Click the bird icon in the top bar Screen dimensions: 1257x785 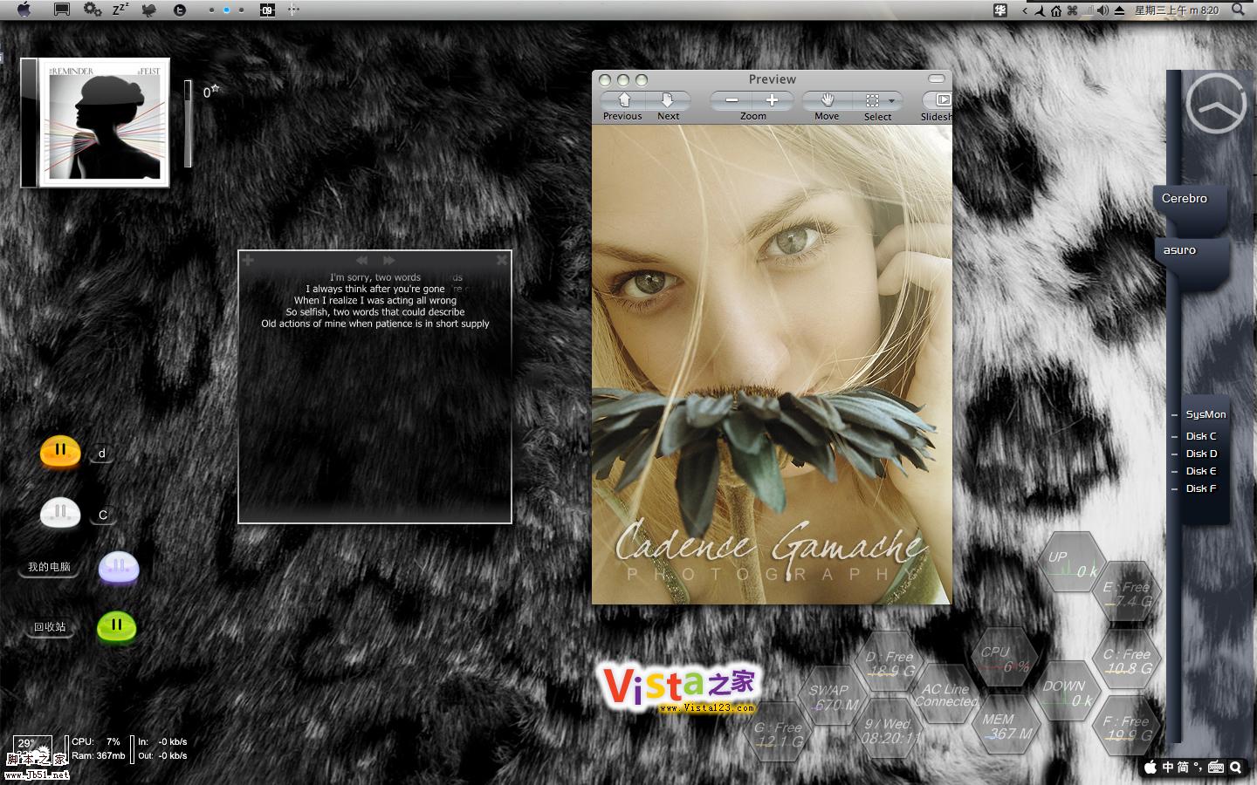coord(149,10)
